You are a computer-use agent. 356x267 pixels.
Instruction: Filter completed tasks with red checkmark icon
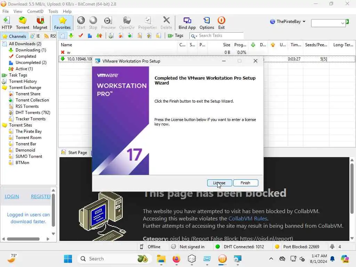click(x=81, y=36)
